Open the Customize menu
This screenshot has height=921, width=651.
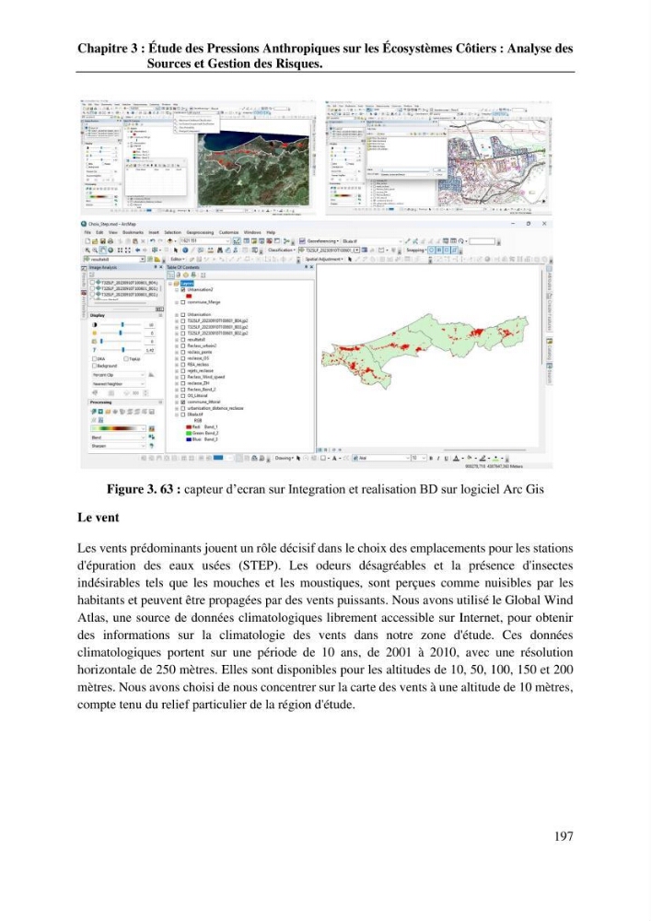point(229,233)
